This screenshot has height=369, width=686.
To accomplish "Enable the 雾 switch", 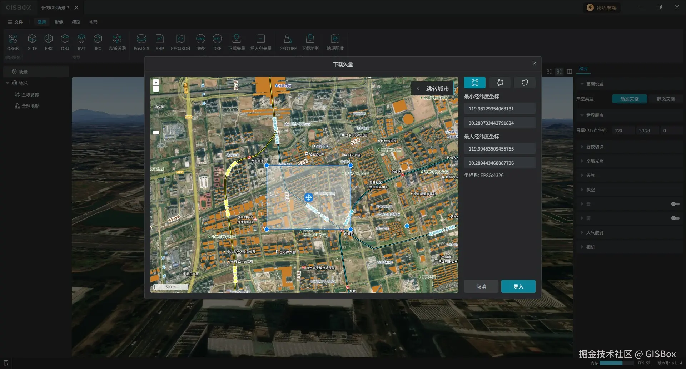I will tap(675, 218).
